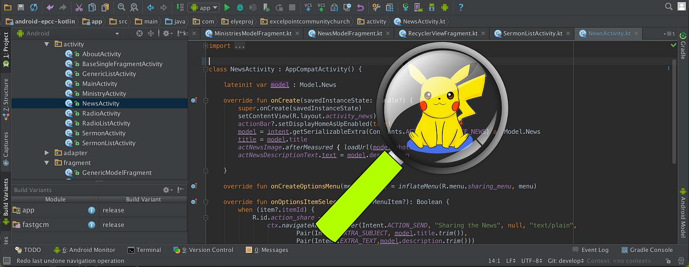Switch to NewsModelFragment.kt tab
The image size is (689, 267).
pos(349,33)
